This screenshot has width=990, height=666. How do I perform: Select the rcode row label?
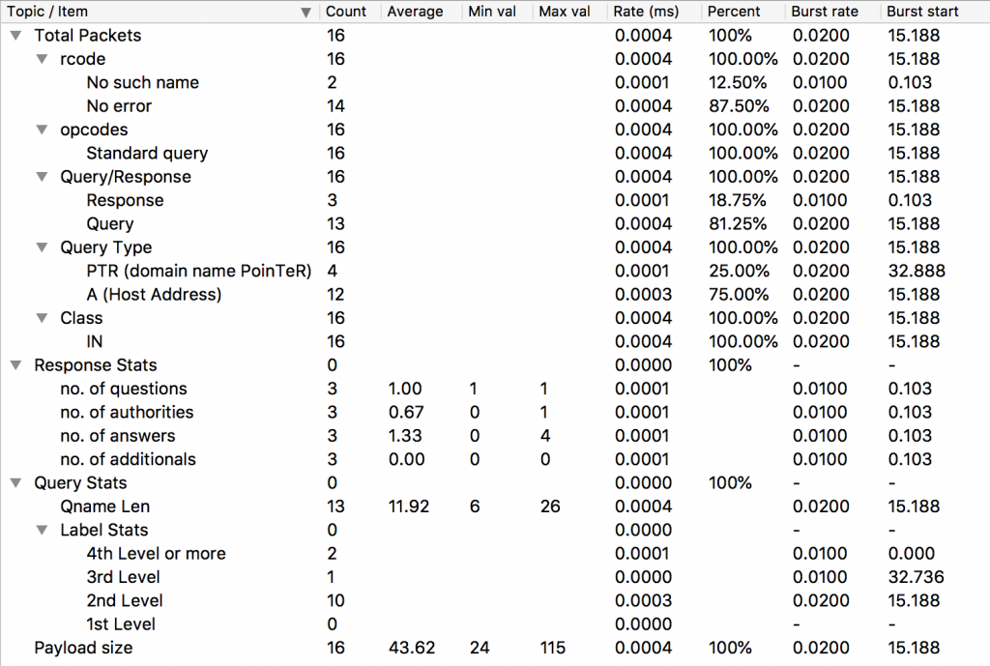point(83,59)
